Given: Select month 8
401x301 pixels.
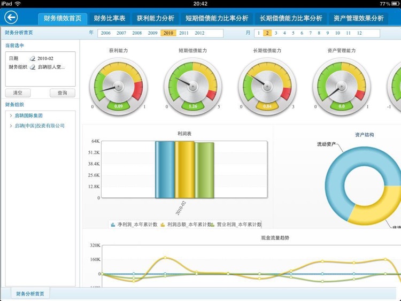Looking at the screenshot, I should 319,33.
